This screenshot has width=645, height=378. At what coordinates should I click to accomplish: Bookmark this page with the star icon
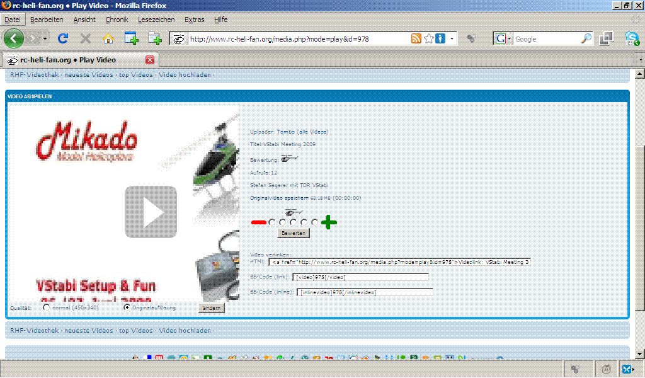pos(428,38)
